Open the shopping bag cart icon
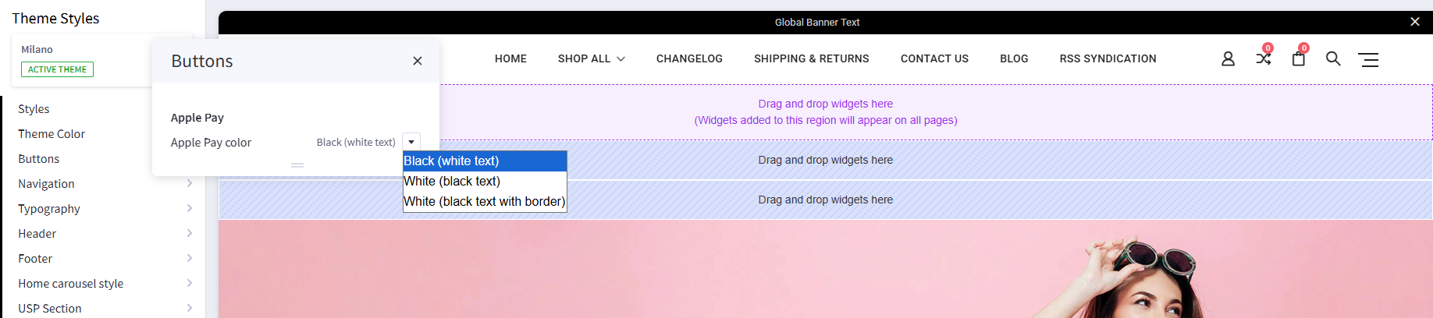The height and width of the screenshot is (318, 1433). tap(1298, 59)
